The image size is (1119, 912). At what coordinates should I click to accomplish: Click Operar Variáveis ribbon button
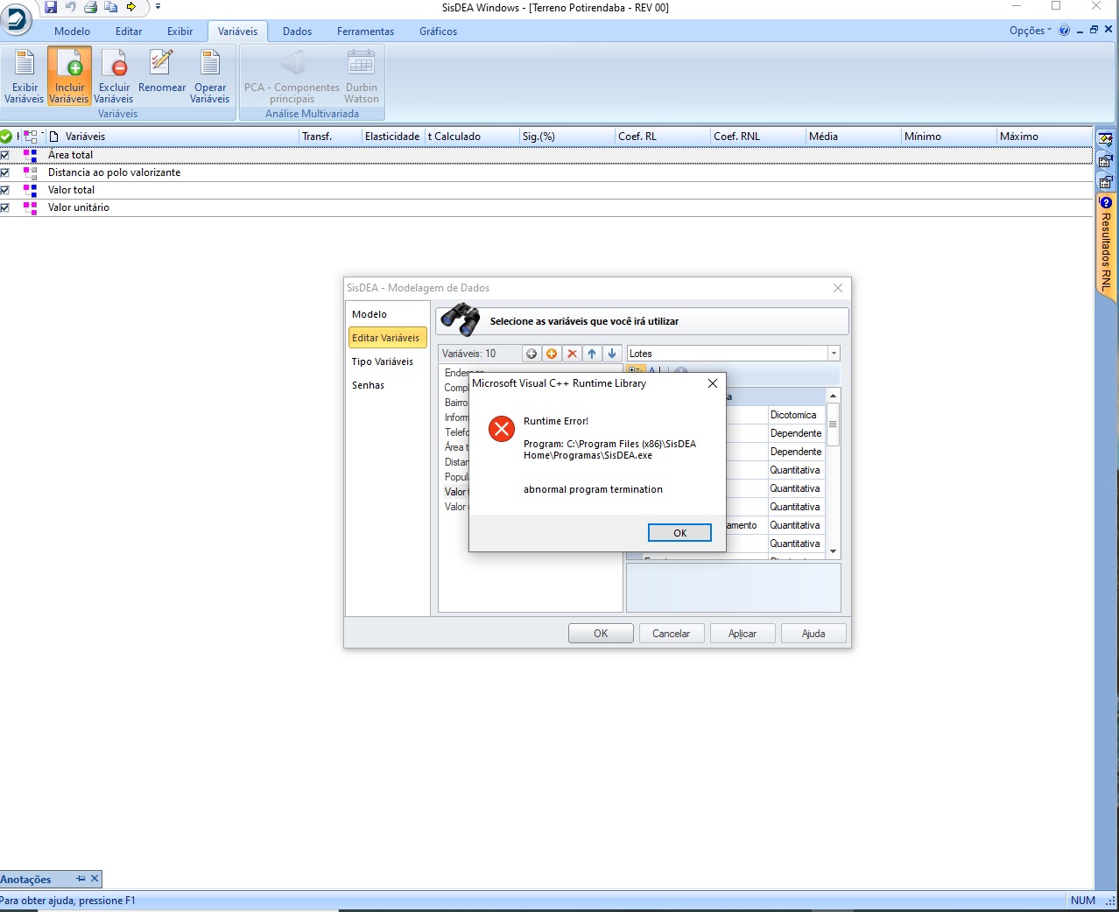[x=210, y=76]
